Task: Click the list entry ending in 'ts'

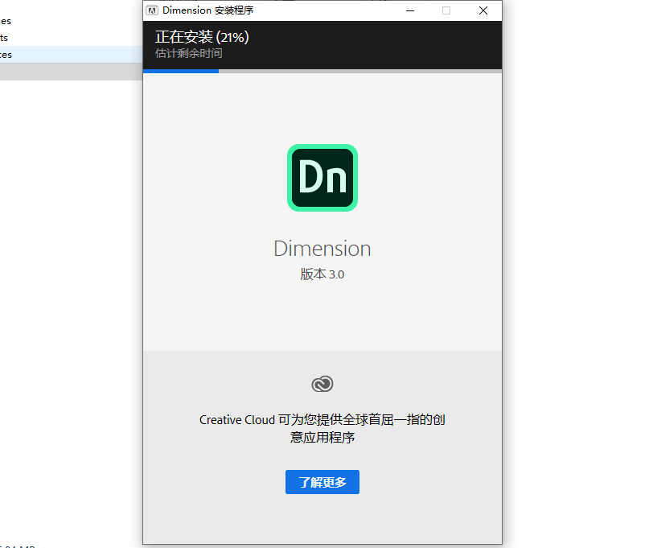Action: pos(48,37)
